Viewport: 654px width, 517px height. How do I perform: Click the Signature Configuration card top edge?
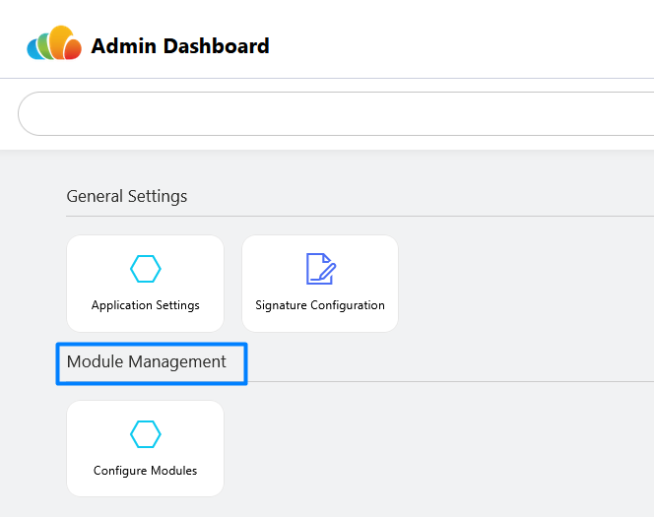320,236
